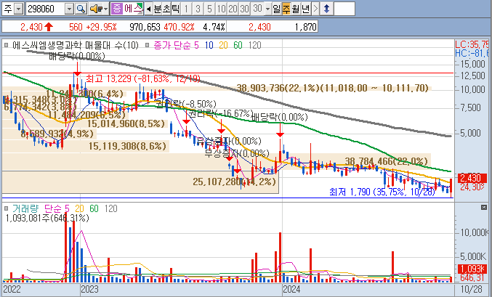
Task: Switch to minute chart 분
Action: point(157,9)
